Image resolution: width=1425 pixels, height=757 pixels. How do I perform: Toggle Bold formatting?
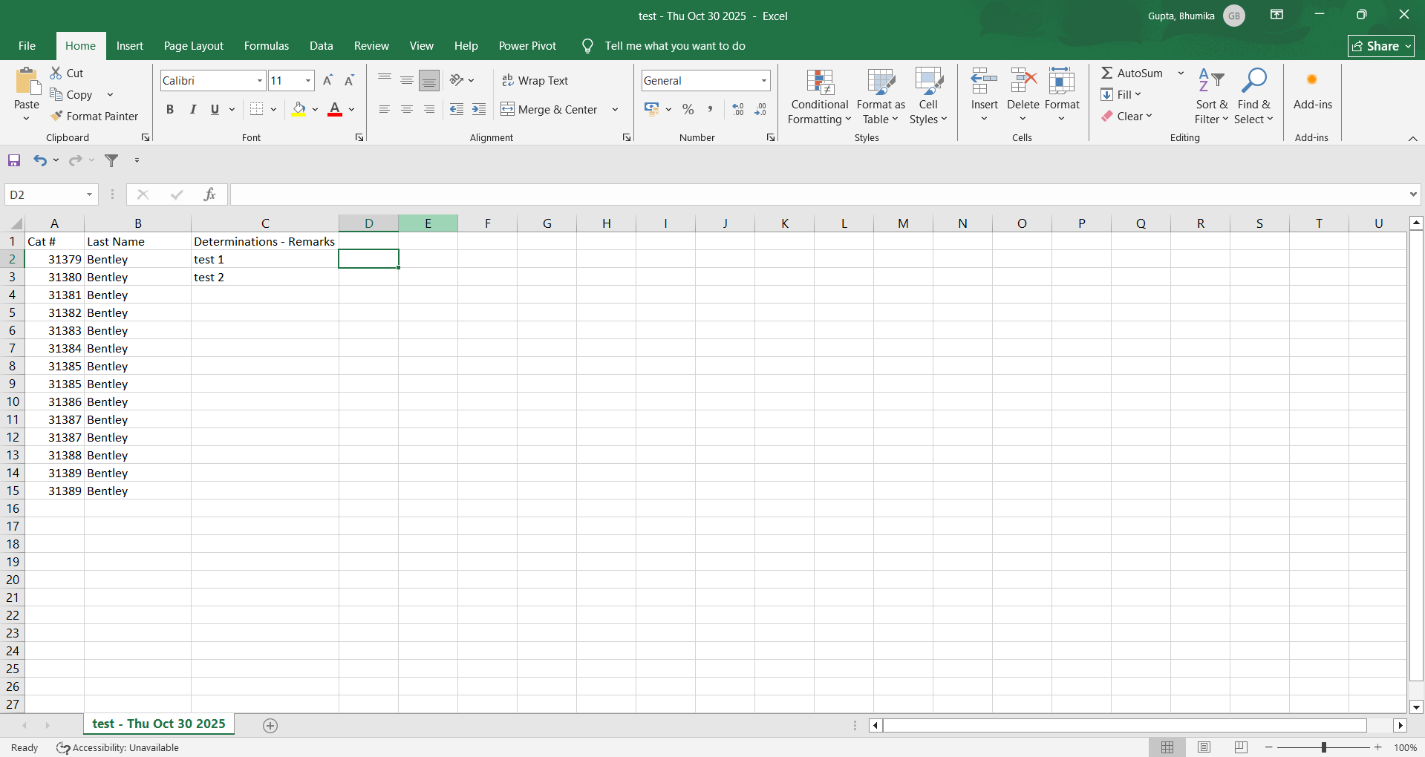(170, 109)
